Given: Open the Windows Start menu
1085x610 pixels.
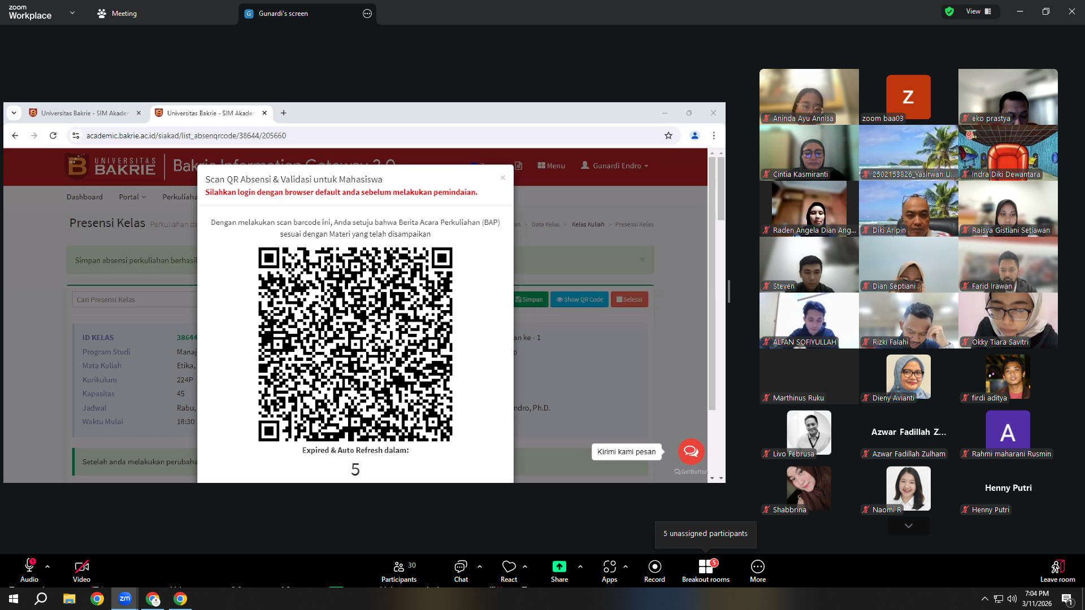Looking at the screenshot, I should click(14, 599).
